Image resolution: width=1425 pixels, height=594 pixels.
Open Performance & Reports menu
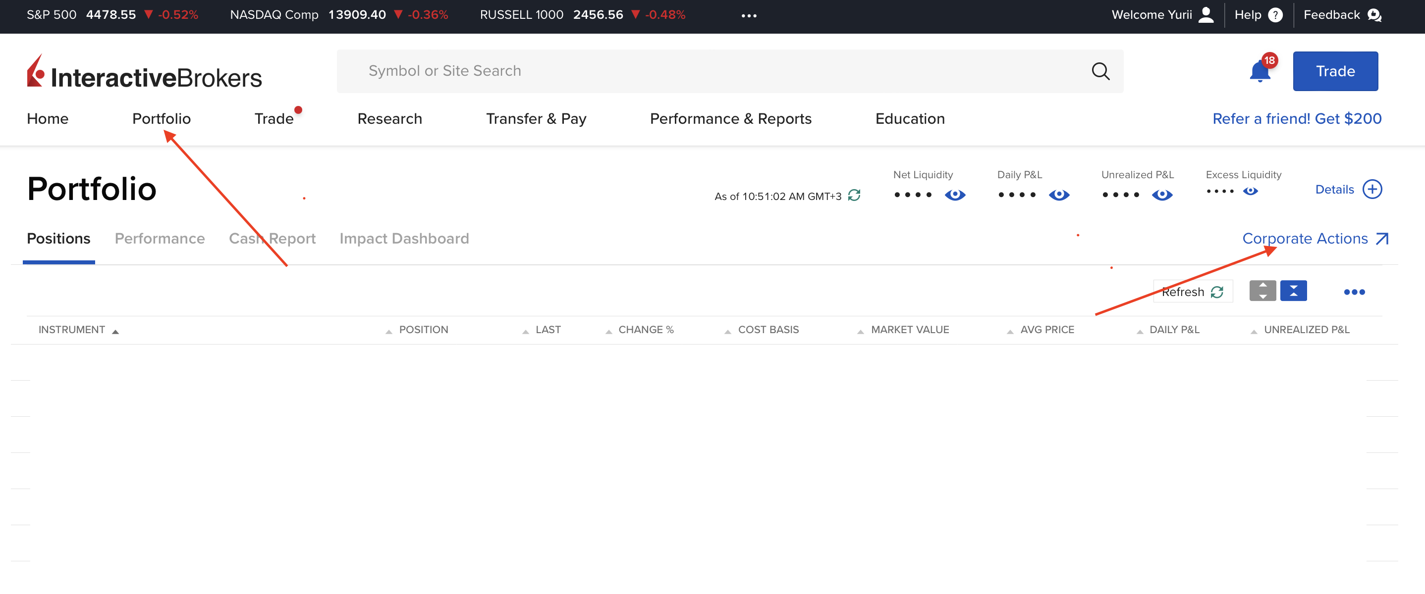point(730,119)
